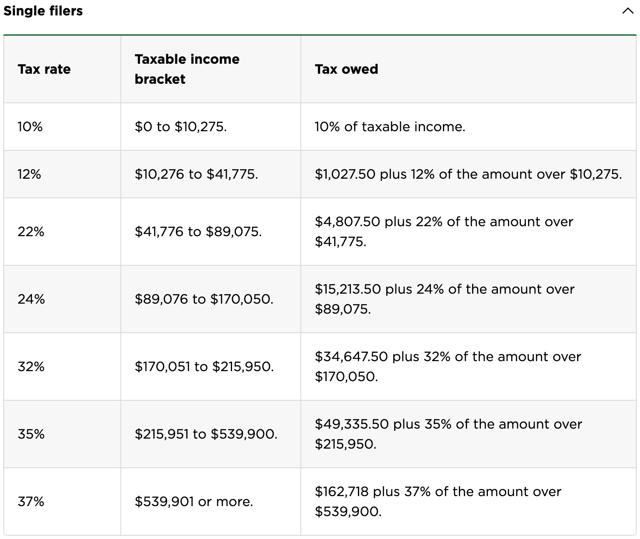640x539 pixels.
Task: Click the $539,901 or more bracket cell
Action: point(194,502)
